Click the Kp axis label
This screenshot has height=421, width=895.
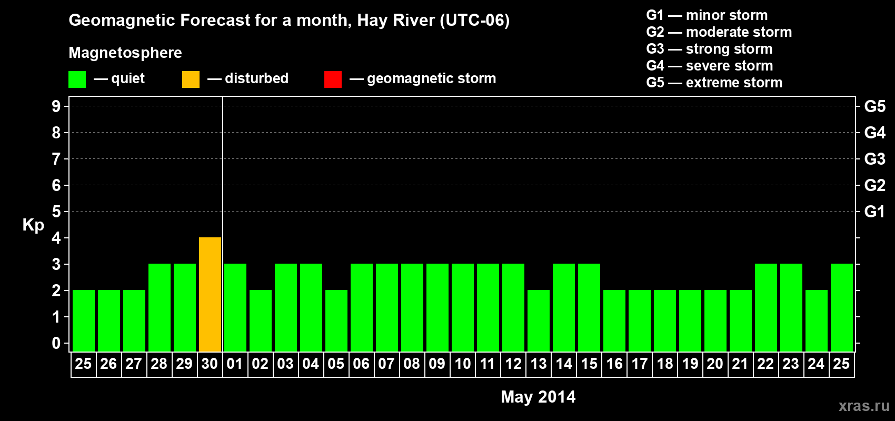pos(33,225)
